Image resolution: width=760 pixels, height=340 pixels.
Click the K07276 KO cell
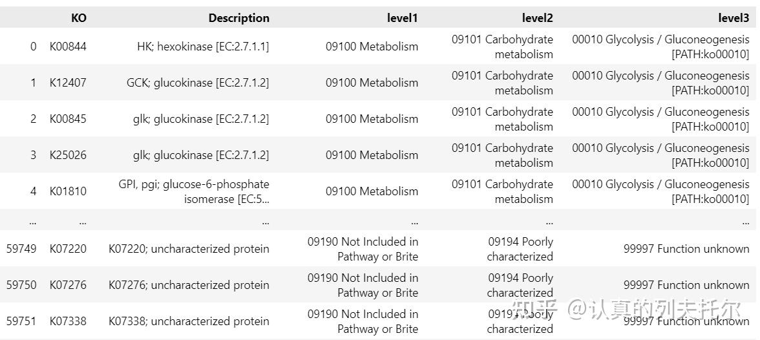click(68, 285)
